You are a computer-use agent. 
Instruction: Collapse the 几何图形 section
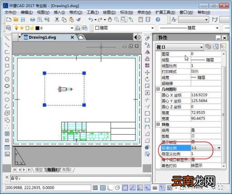(158, 89)
